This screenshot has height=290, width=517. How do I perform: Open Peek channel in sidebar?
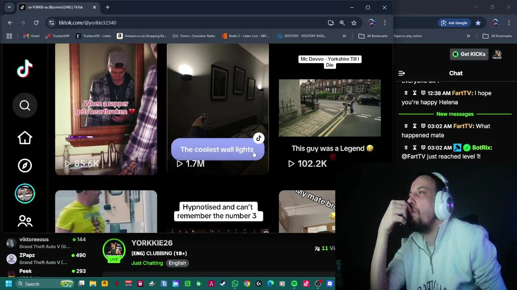click(x=46, y=273)
